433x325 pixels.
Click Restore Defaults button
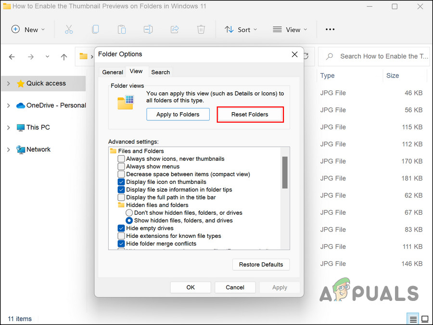pyautogui.click(x=261, y=264)
